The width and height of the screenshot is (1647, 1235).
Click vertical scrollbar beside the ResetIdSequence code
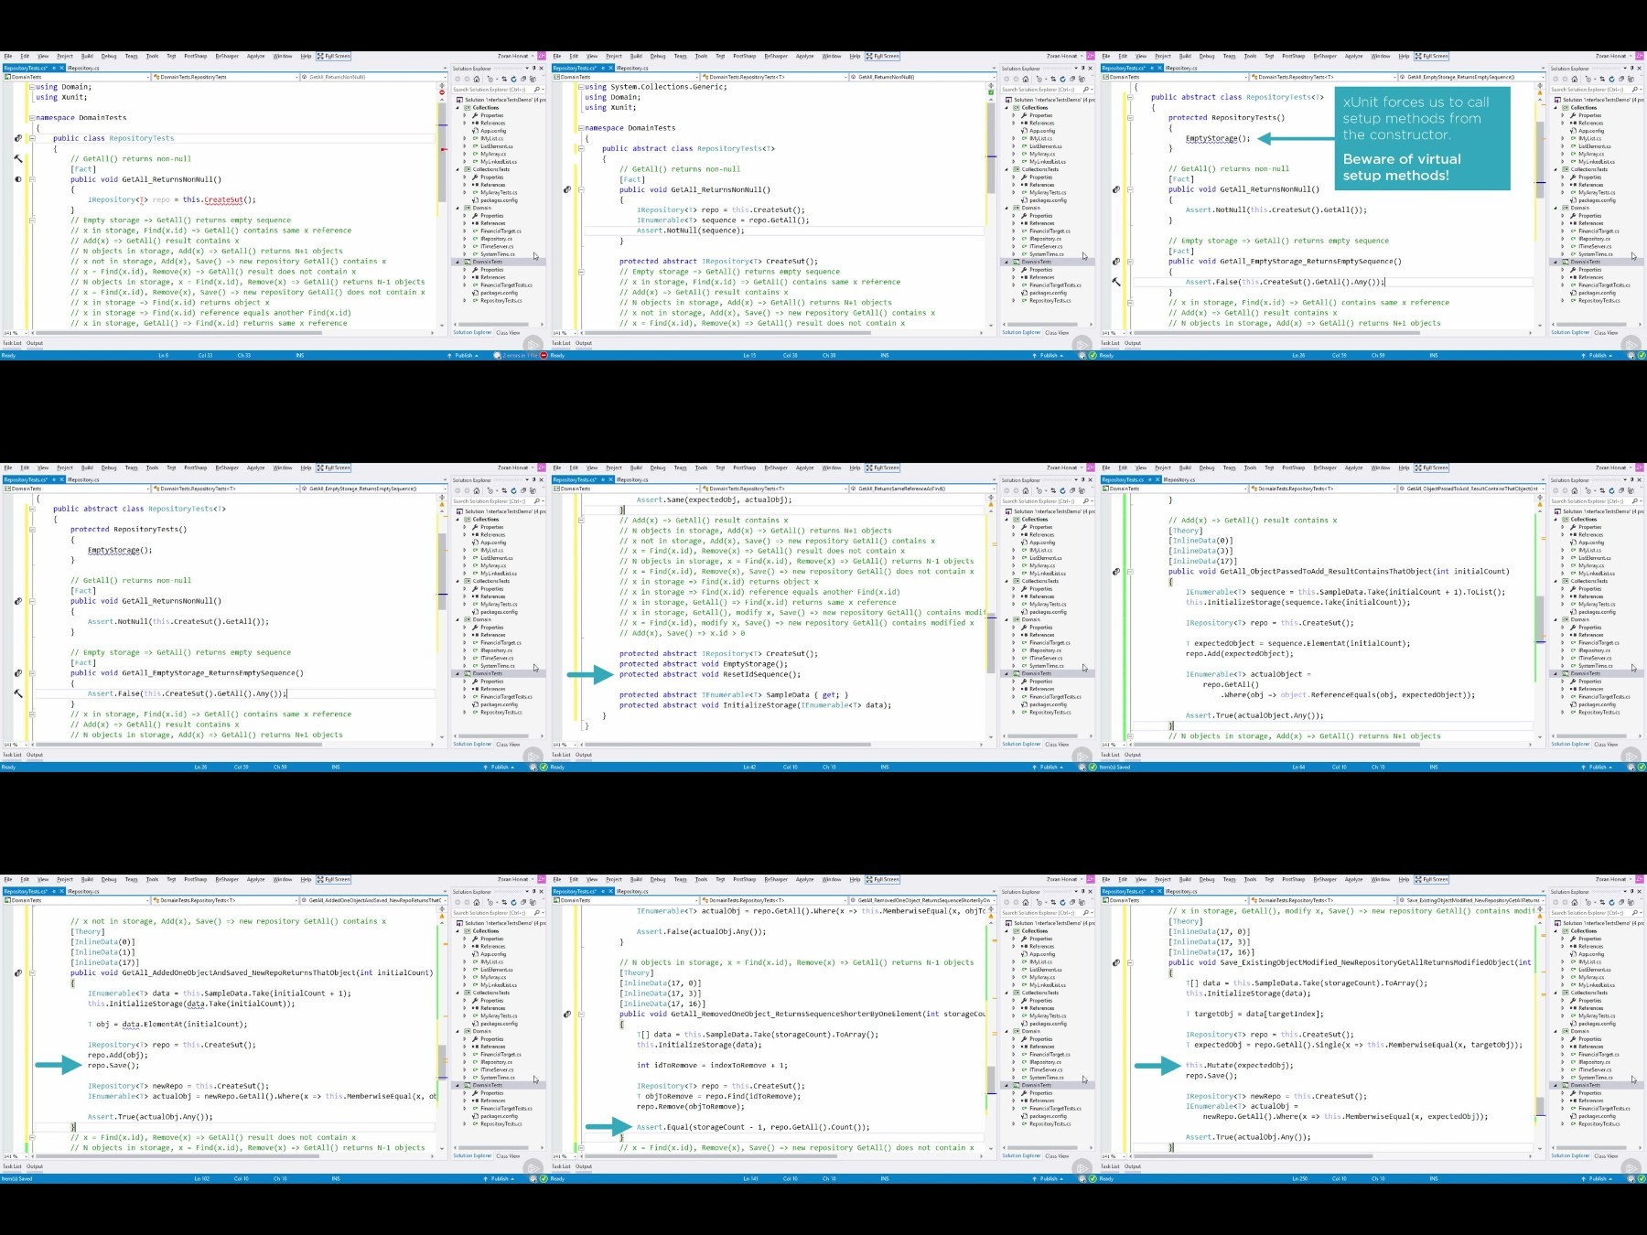[991, 622]
